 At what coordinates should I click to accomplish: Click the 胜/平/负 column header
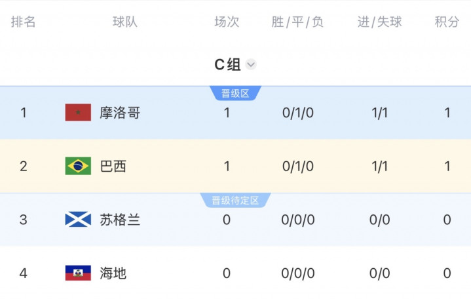coord(297,22)
